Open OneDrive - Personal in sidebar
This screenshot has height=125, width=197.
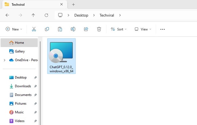(23, 60)
